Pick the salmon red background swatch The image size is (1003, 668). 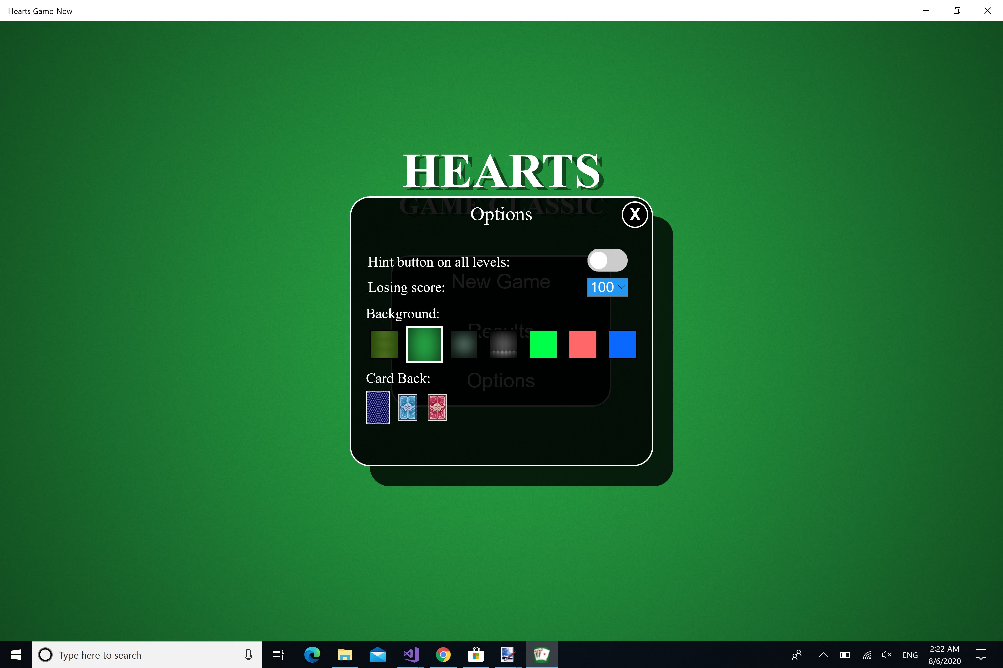582,344
